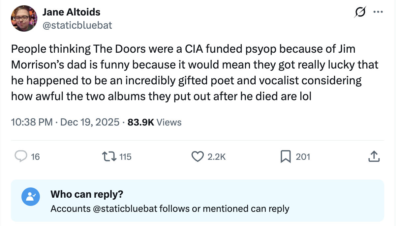399x226 pixels.
Task: Click Jane Altoids' profile avatar photo
Action: tap(24, 18)
